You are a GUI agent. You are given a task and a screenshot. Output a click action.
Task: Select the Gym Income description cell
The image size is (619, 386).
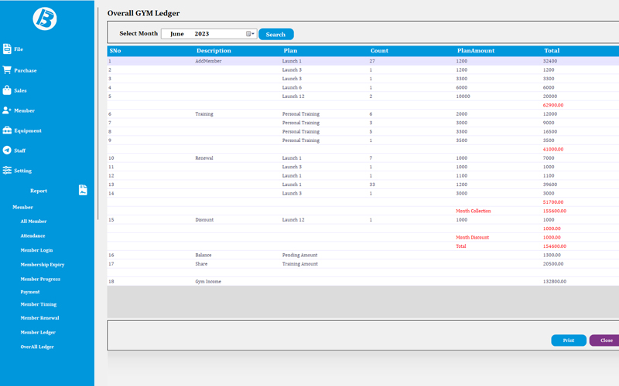click(x=208, y=282)
